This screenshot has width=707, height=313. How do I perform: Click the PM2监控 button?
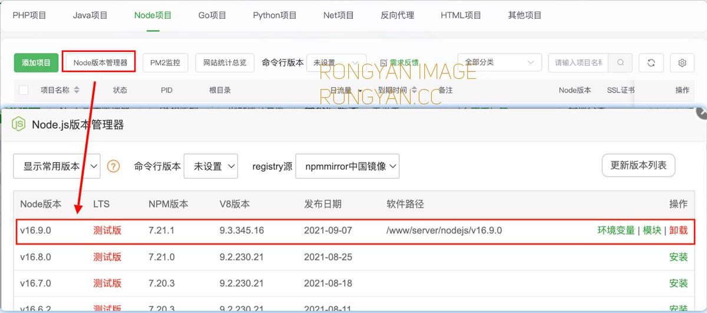[165, 62]
